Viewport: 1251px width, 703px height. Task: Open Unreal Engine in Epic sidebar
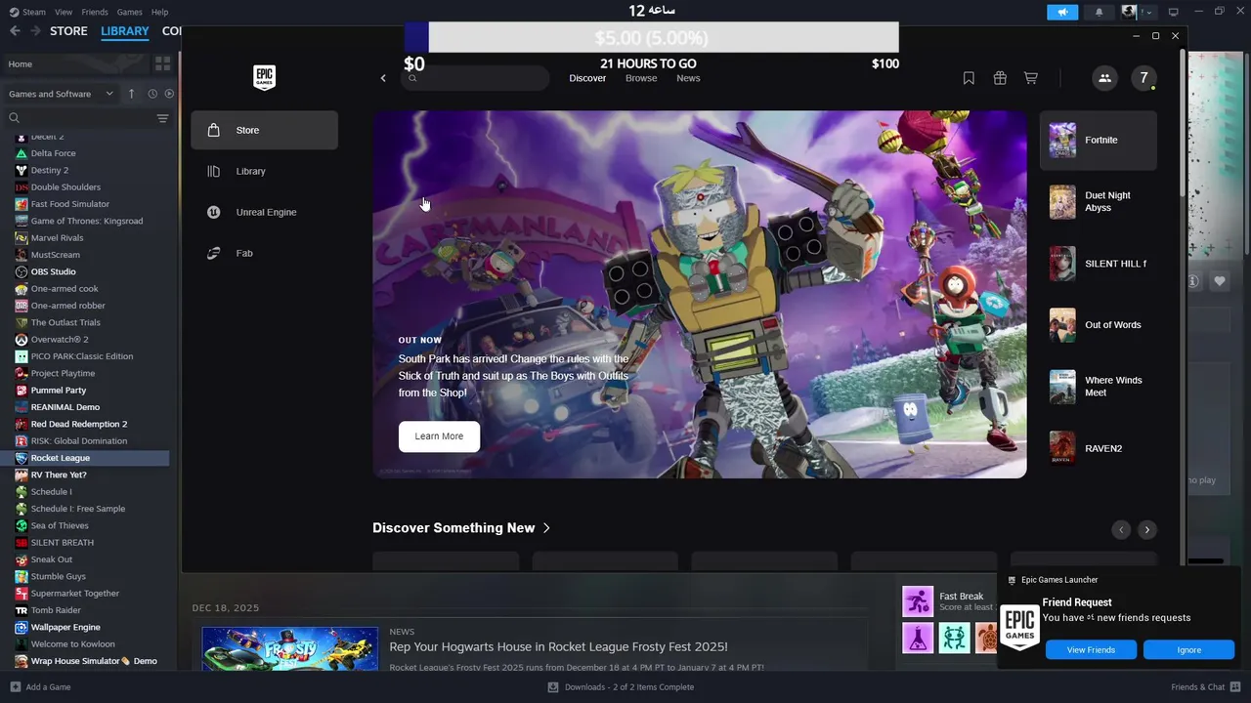point(264,212)
